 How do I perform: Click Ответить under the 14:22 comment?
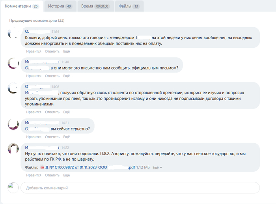pos(52,176)
